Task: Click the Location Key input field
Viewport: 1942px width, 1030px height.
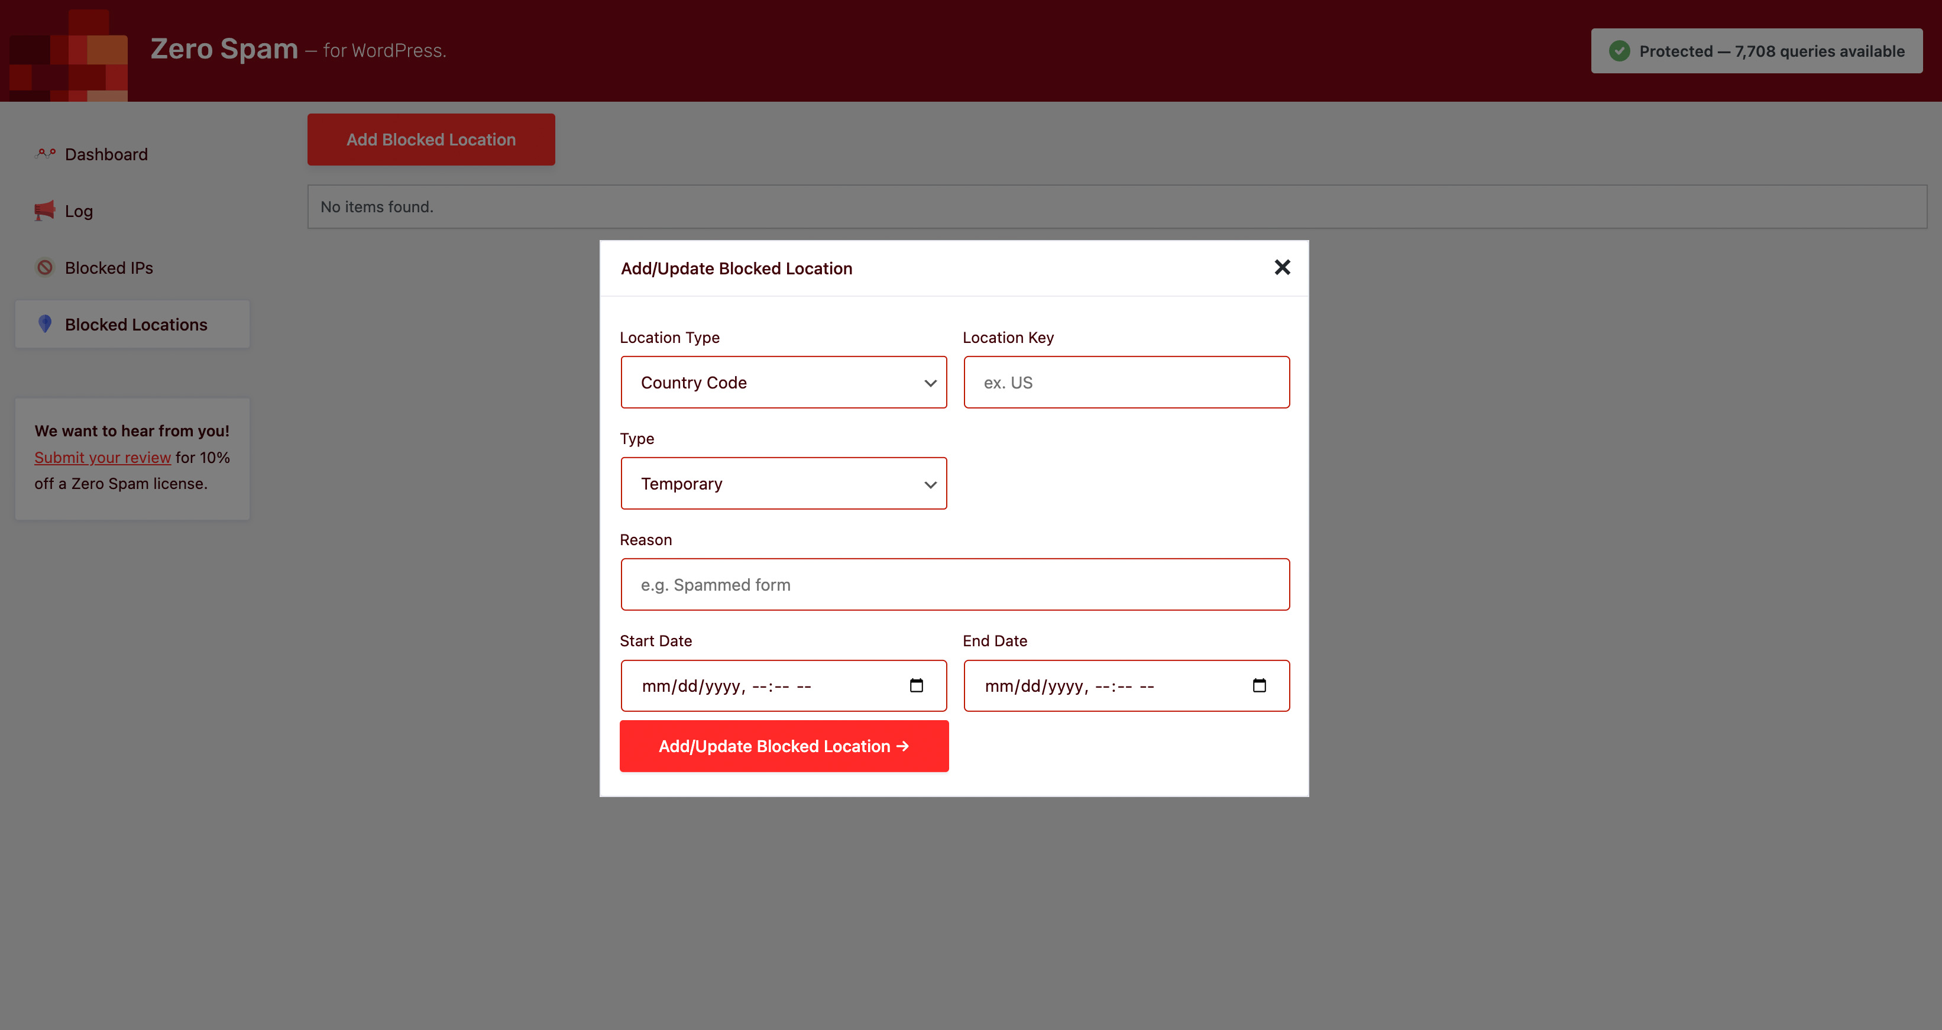Action: [1125, 383]
